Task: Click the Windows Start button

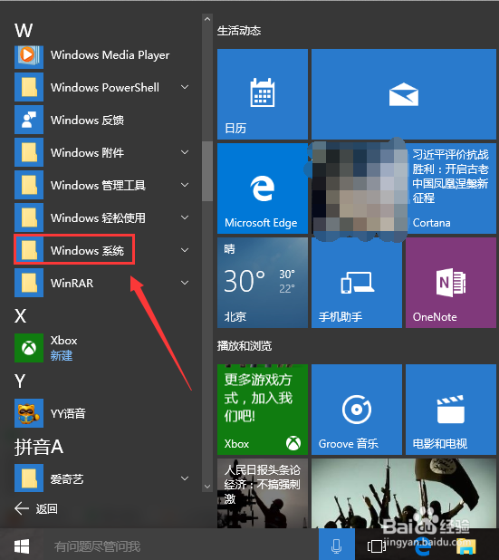Action: 22,546
